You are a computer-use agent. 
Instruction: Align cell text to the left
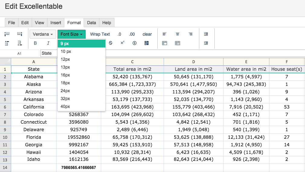(x=165, y=34)
